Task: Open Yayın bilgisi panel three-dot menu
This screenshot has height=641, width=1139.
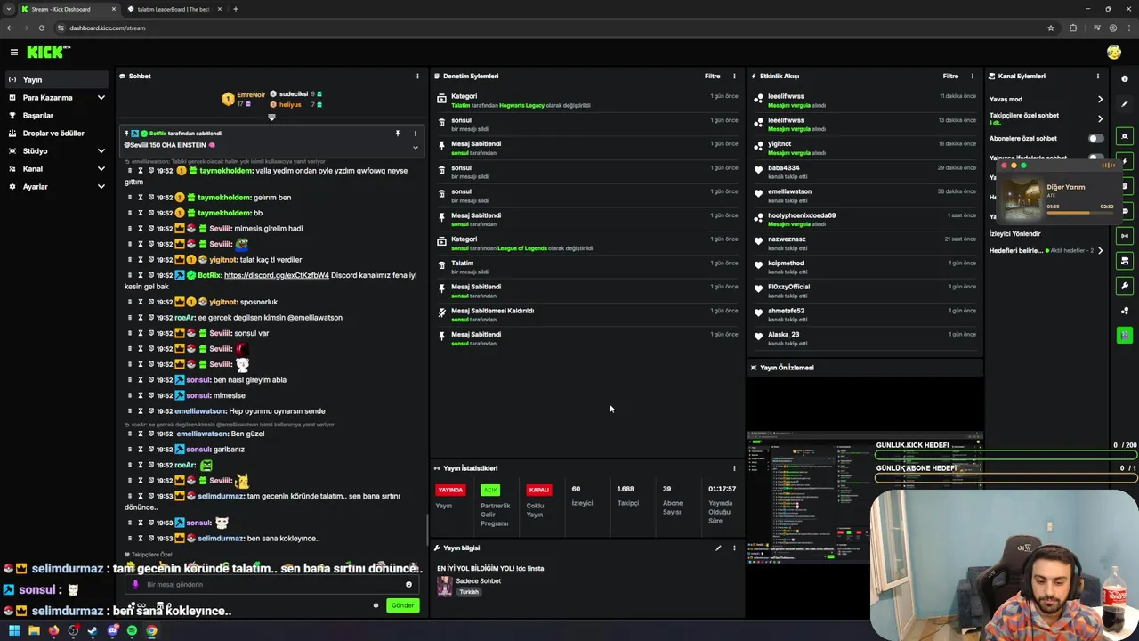Action: pos(734,548)
